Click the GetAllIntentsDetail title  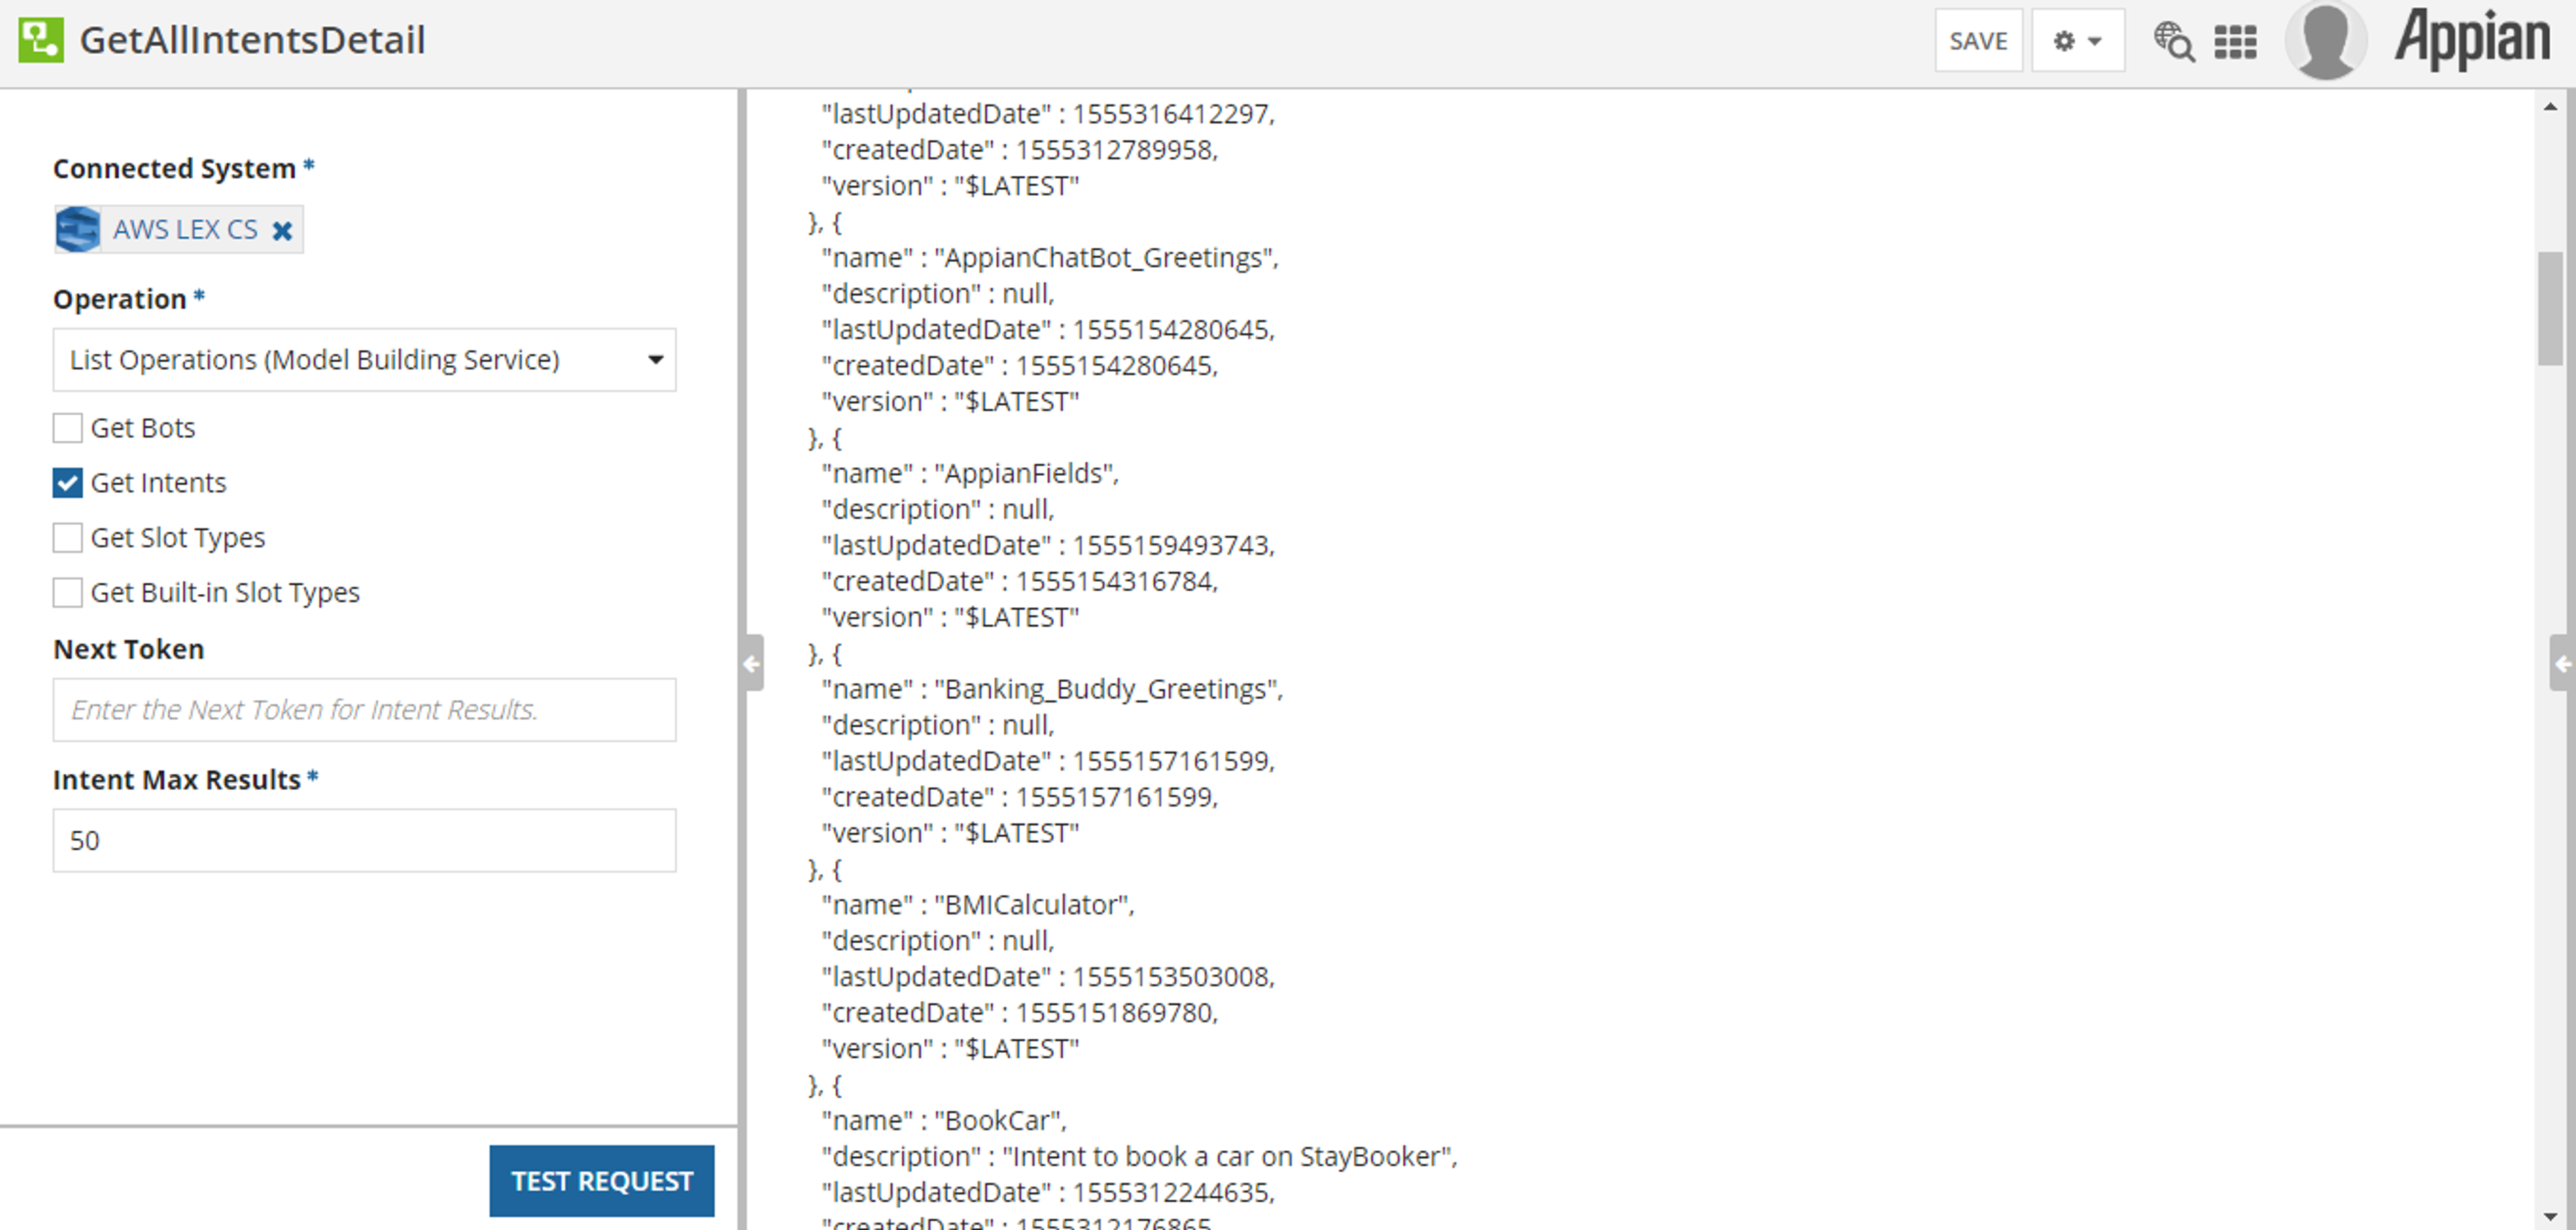[x=253, y=40]
